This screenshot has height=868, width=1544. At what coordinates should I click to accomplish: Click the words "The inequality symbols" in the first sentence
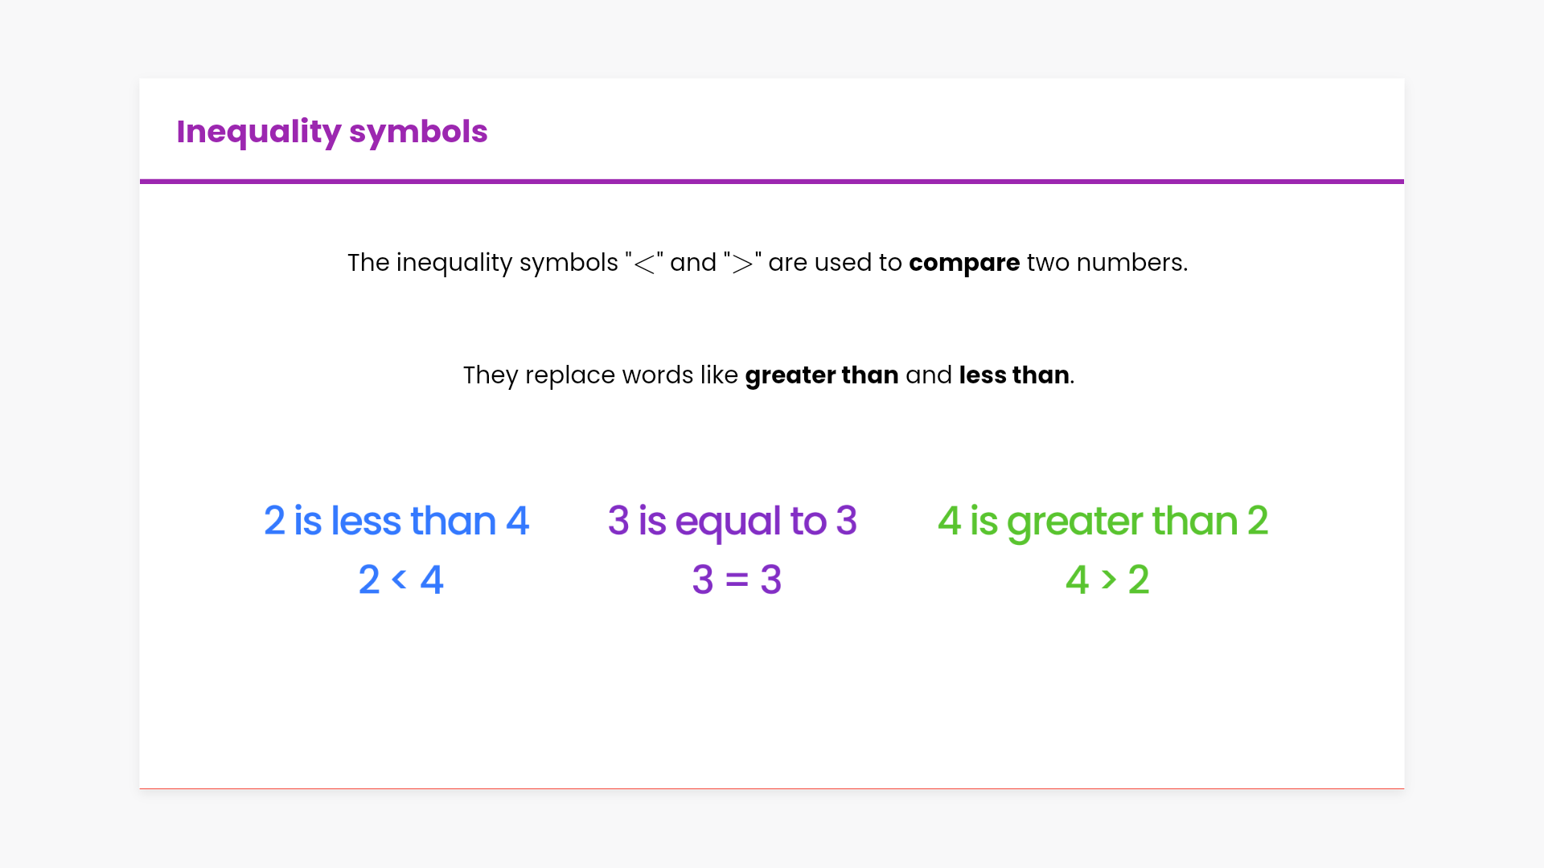tap(482, 263)
